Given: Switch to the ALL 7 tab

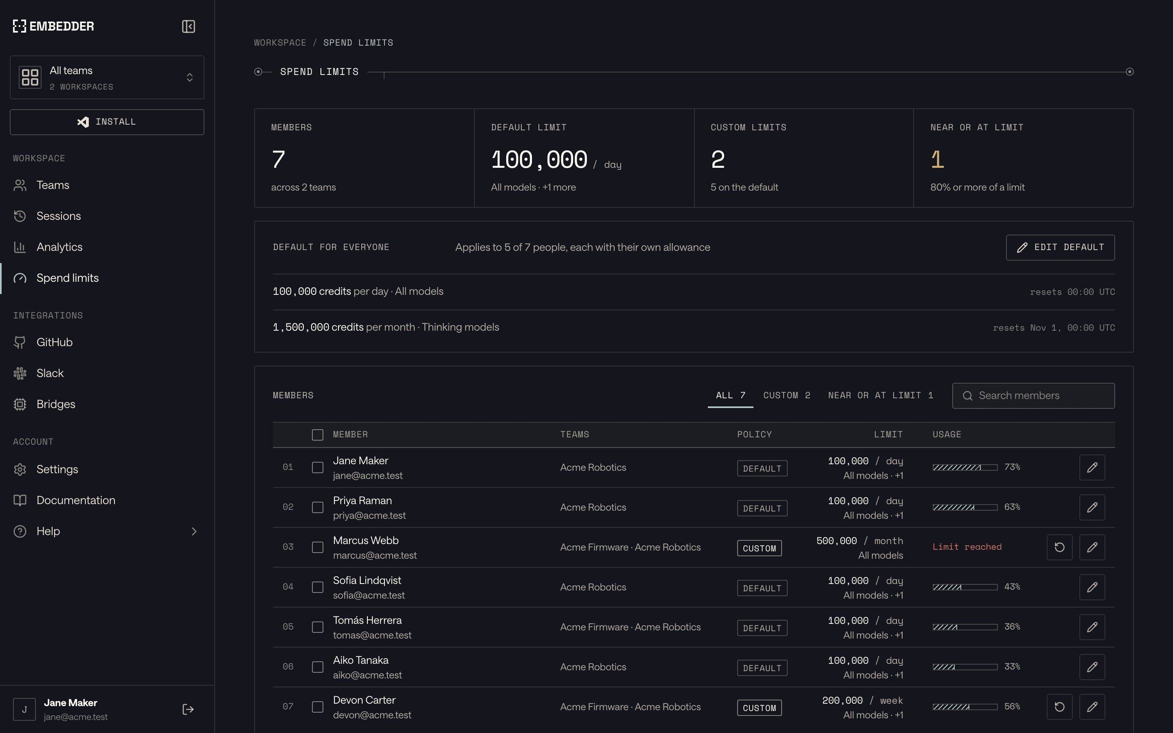Looking at the screenshot, I should pyautogui.click(x=730, y=395).
